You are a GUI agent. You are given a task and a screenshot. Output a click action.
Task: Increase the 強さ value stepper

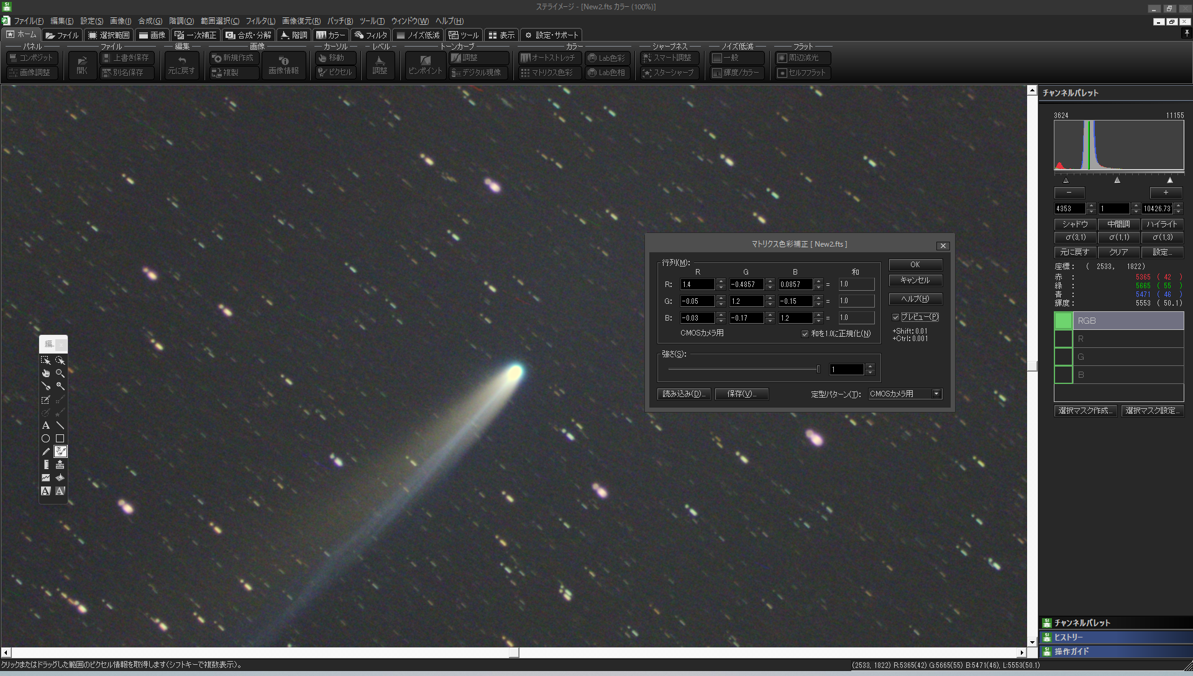870,366
